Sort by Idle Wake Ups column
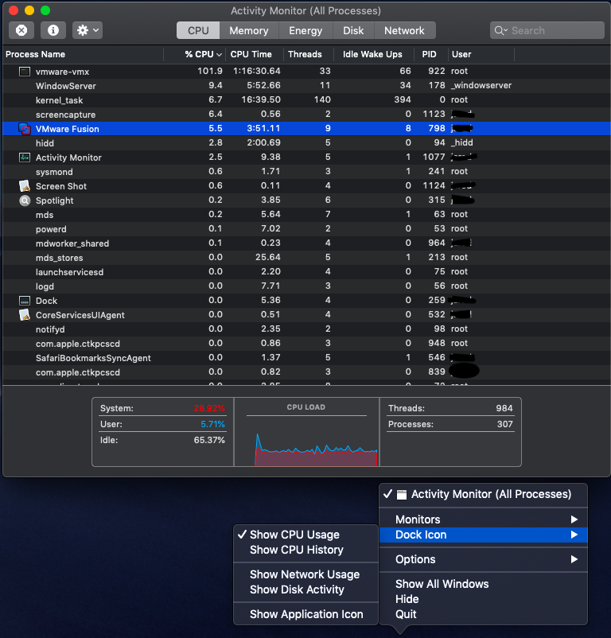The image size is (611, 638). click(x=374, y=54)
